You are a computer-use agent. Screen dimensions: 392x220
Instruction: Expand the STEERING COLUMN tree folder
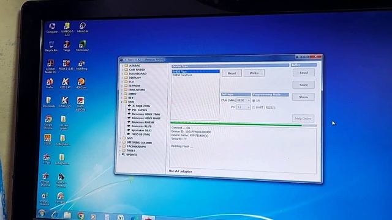137,142
